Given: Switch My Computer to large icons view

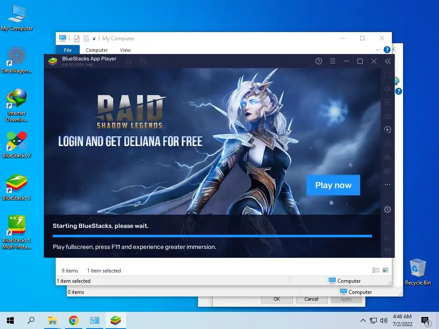Looking at the screenshot, I should 385,270.
